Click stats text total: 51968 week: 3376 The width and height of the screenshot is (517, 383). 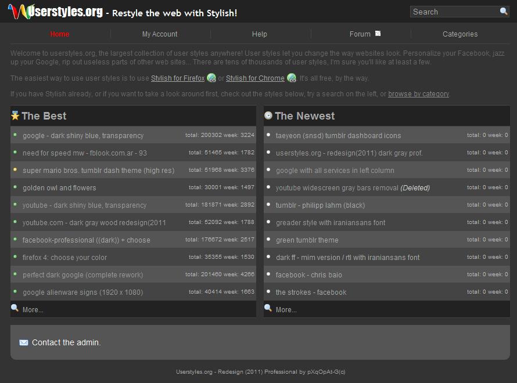(x=221, y=170)
